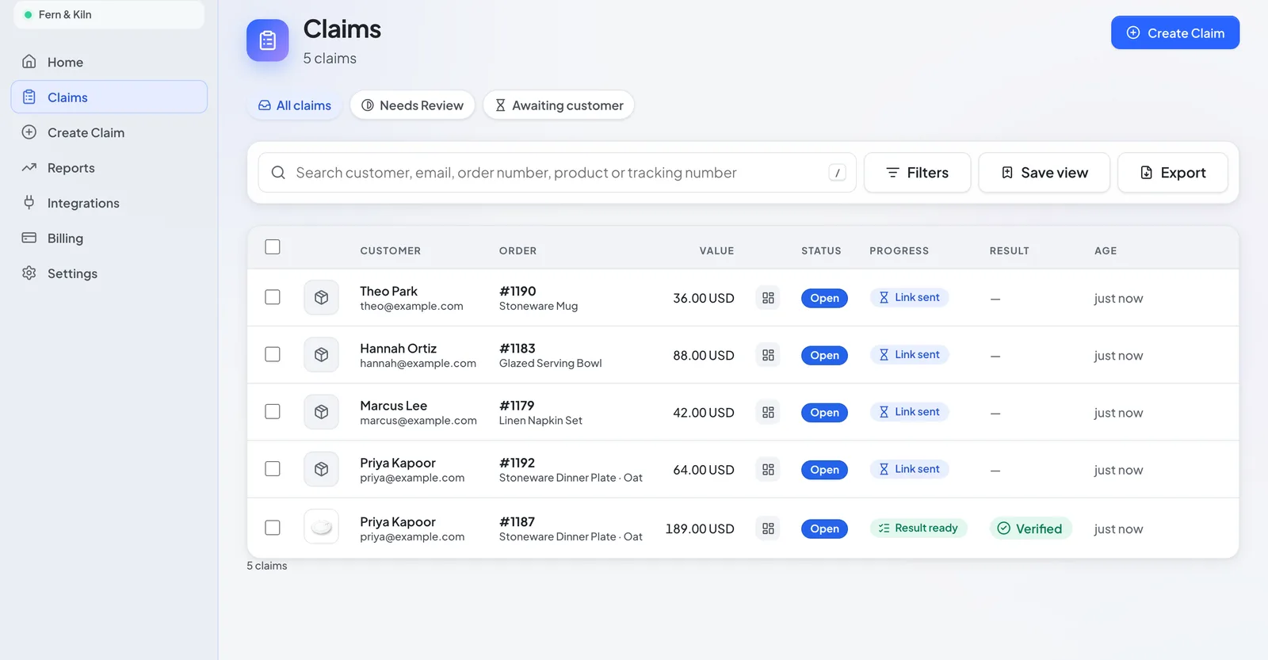The width and height of the screenshot is (1268, 660).
Task: Click the Open status for Hannah Ortiz
Action: tap(824, 355)
